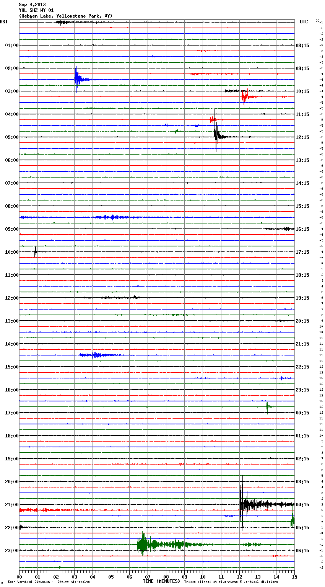Select the station code YHL SHZ WY 01
The width and height of the screenshot is (325, 587).
[x=36, y=10]
